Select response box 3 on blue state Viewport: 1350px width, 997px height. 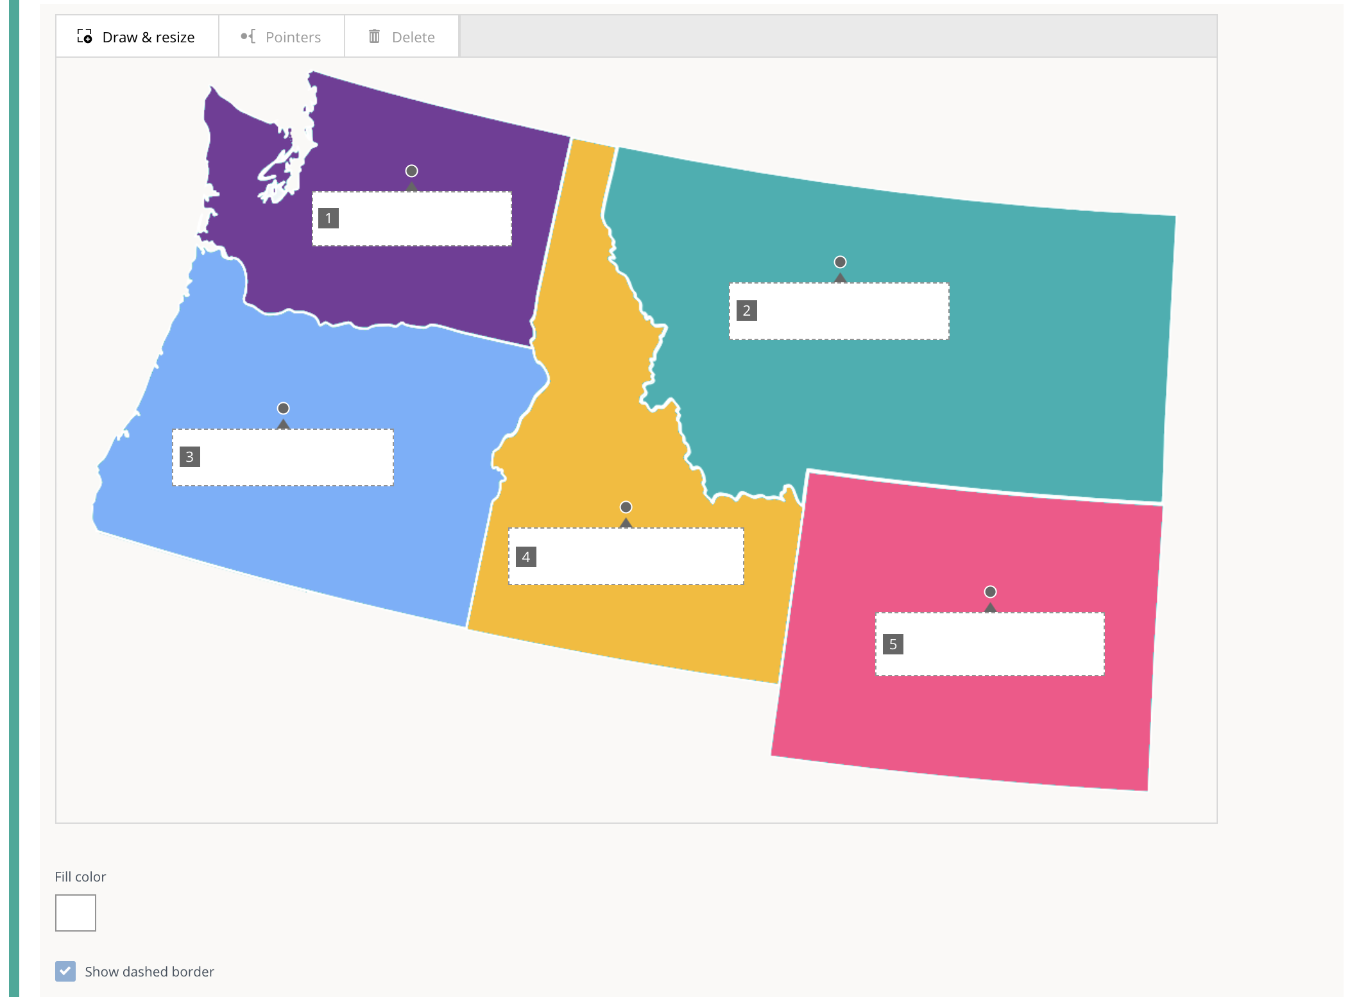point(295,457)
